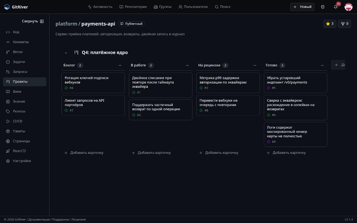Click the open status icon of issue #4
The image size is (357, 223).
pyautogui.click(x=66, y=88)
